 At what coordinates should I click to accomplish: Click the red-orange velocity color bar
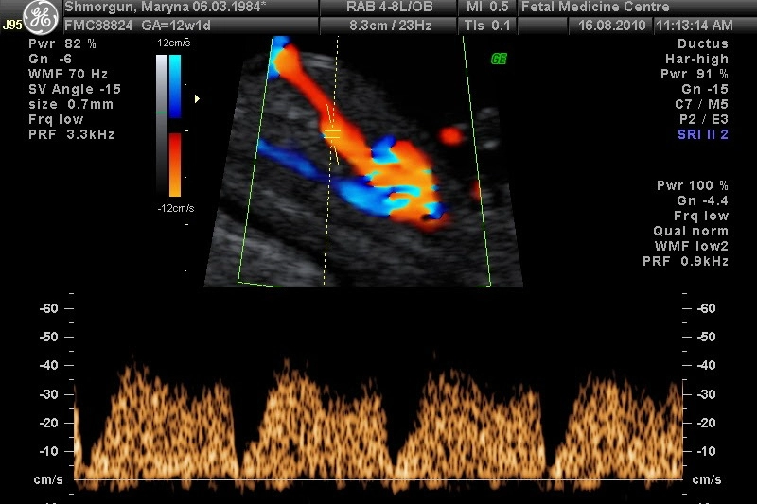click(175, 165)
